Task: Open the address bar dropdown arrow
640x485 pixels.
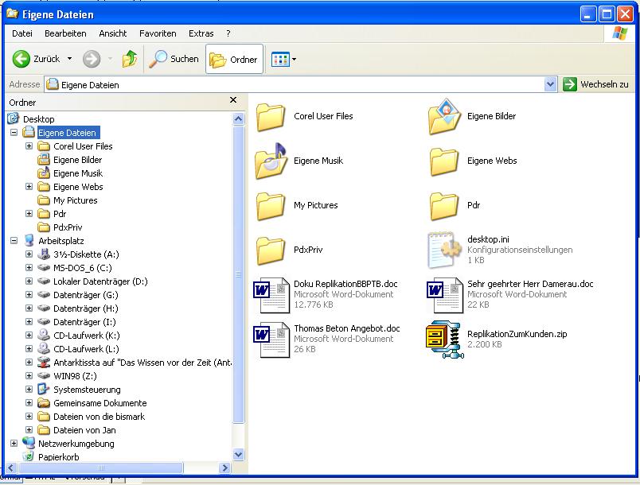Action: pos(550,84)
